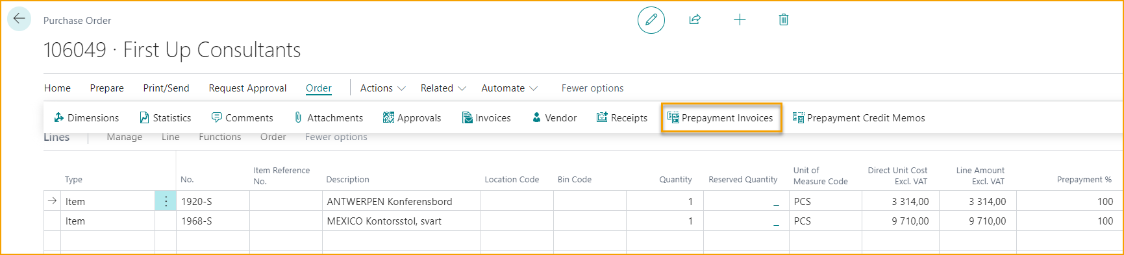Show more options for line 1920-S
Viewport: 1124px width, 255px height.
tap(166, 201)
